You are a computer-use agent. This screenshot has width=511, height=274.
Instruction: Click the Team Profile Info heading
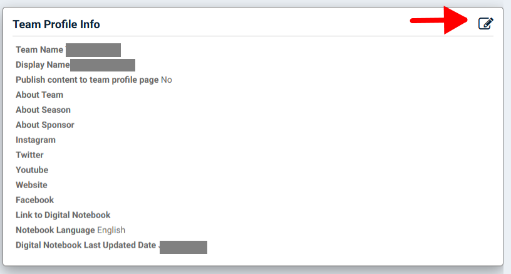point(56,24)
